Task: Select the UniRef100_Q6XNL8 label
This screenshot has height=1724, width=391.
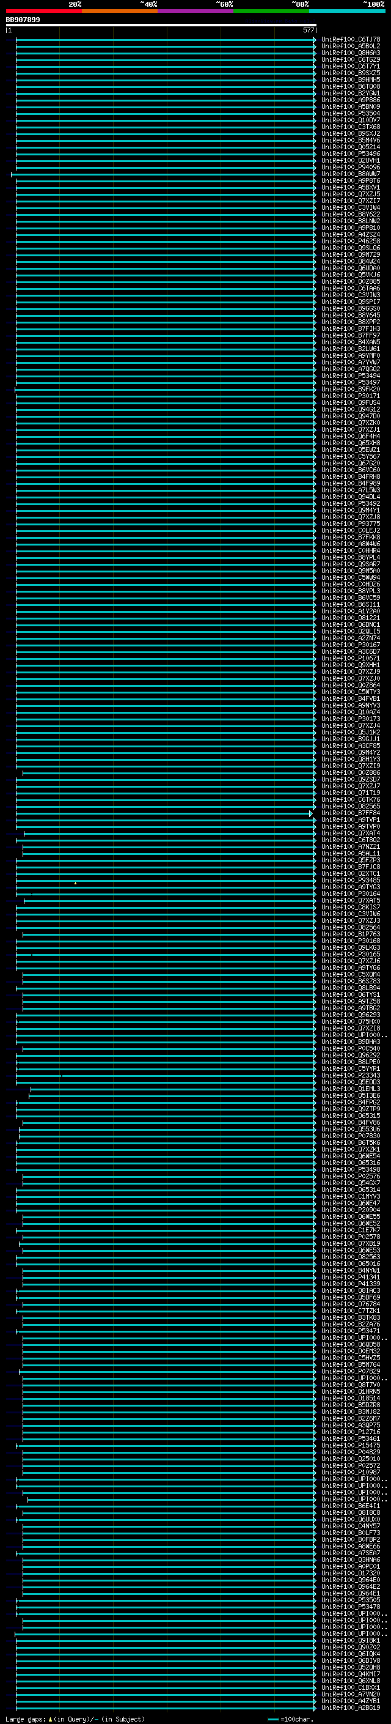Action: click(x=351, y=1681)
